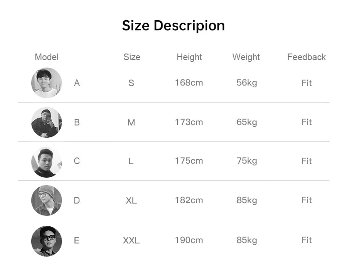This screenshot has width=347, height=279.
Task: Click the Fit feedback in row D
Action: point(307,200)
